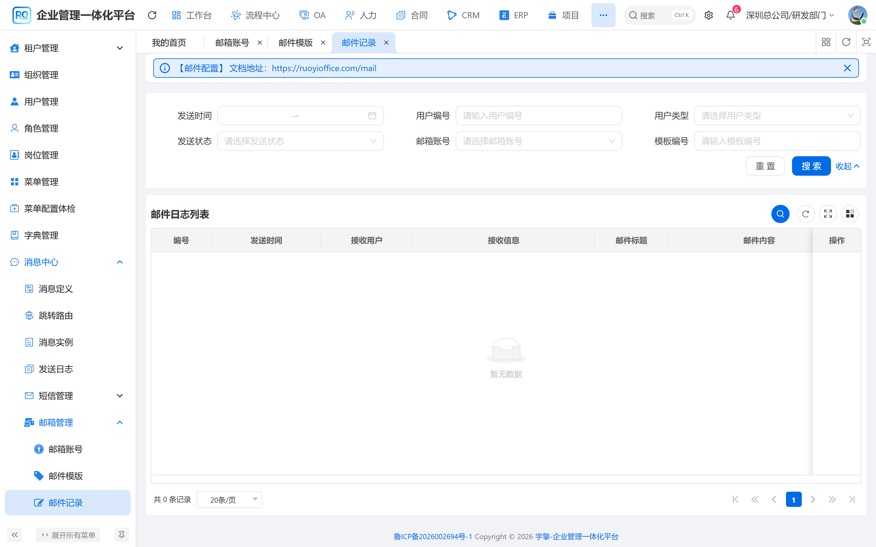Change page size from 20条/页
This screenshot has height=547, width=876.
pos(229,499)
